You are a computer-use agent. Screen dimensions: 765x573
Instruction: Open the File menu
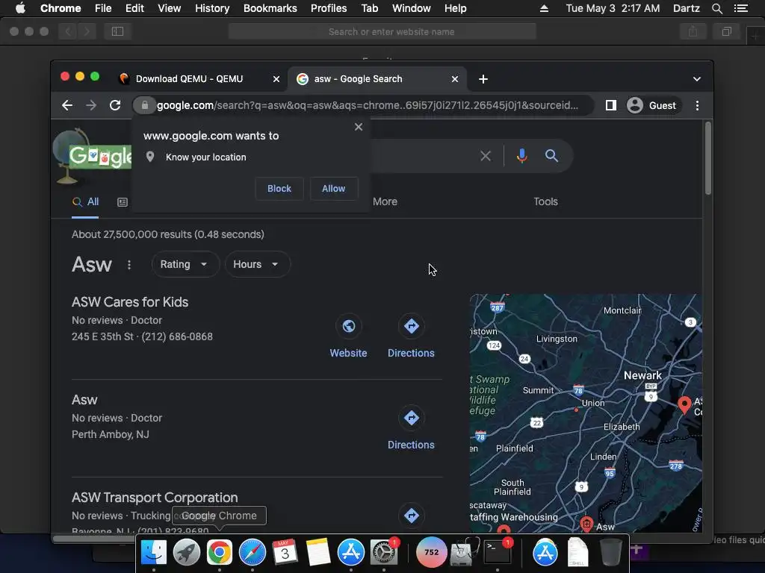[103, 8]
